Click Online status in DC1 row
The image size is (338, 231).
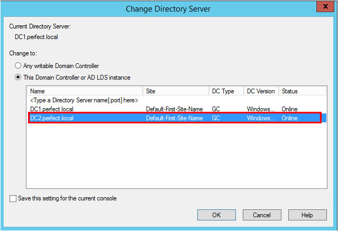click(289, 109)
